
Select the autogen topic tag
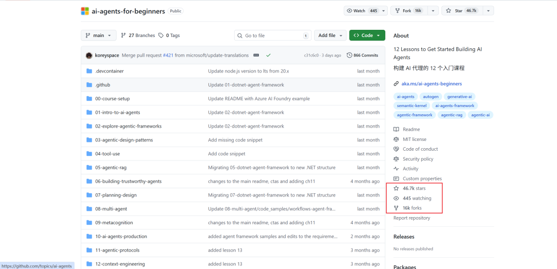(x=431, y=96)
